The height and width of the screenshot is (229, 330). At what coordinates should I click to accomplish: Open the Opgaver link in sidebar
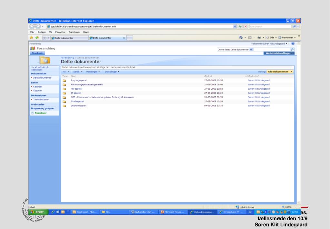point(37,91)
